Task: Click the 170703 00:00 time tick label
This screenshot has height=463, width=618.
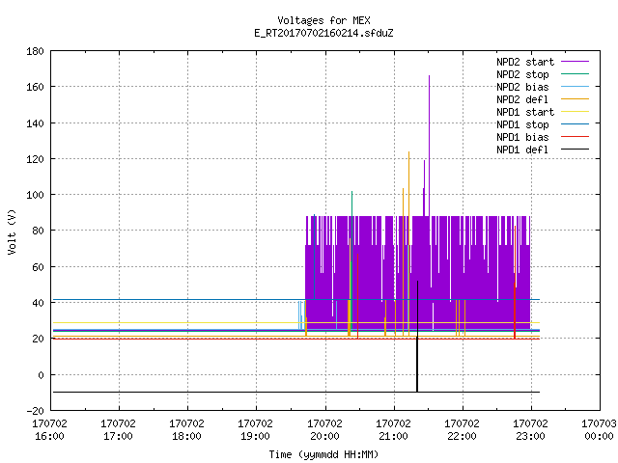Action: 599,429
